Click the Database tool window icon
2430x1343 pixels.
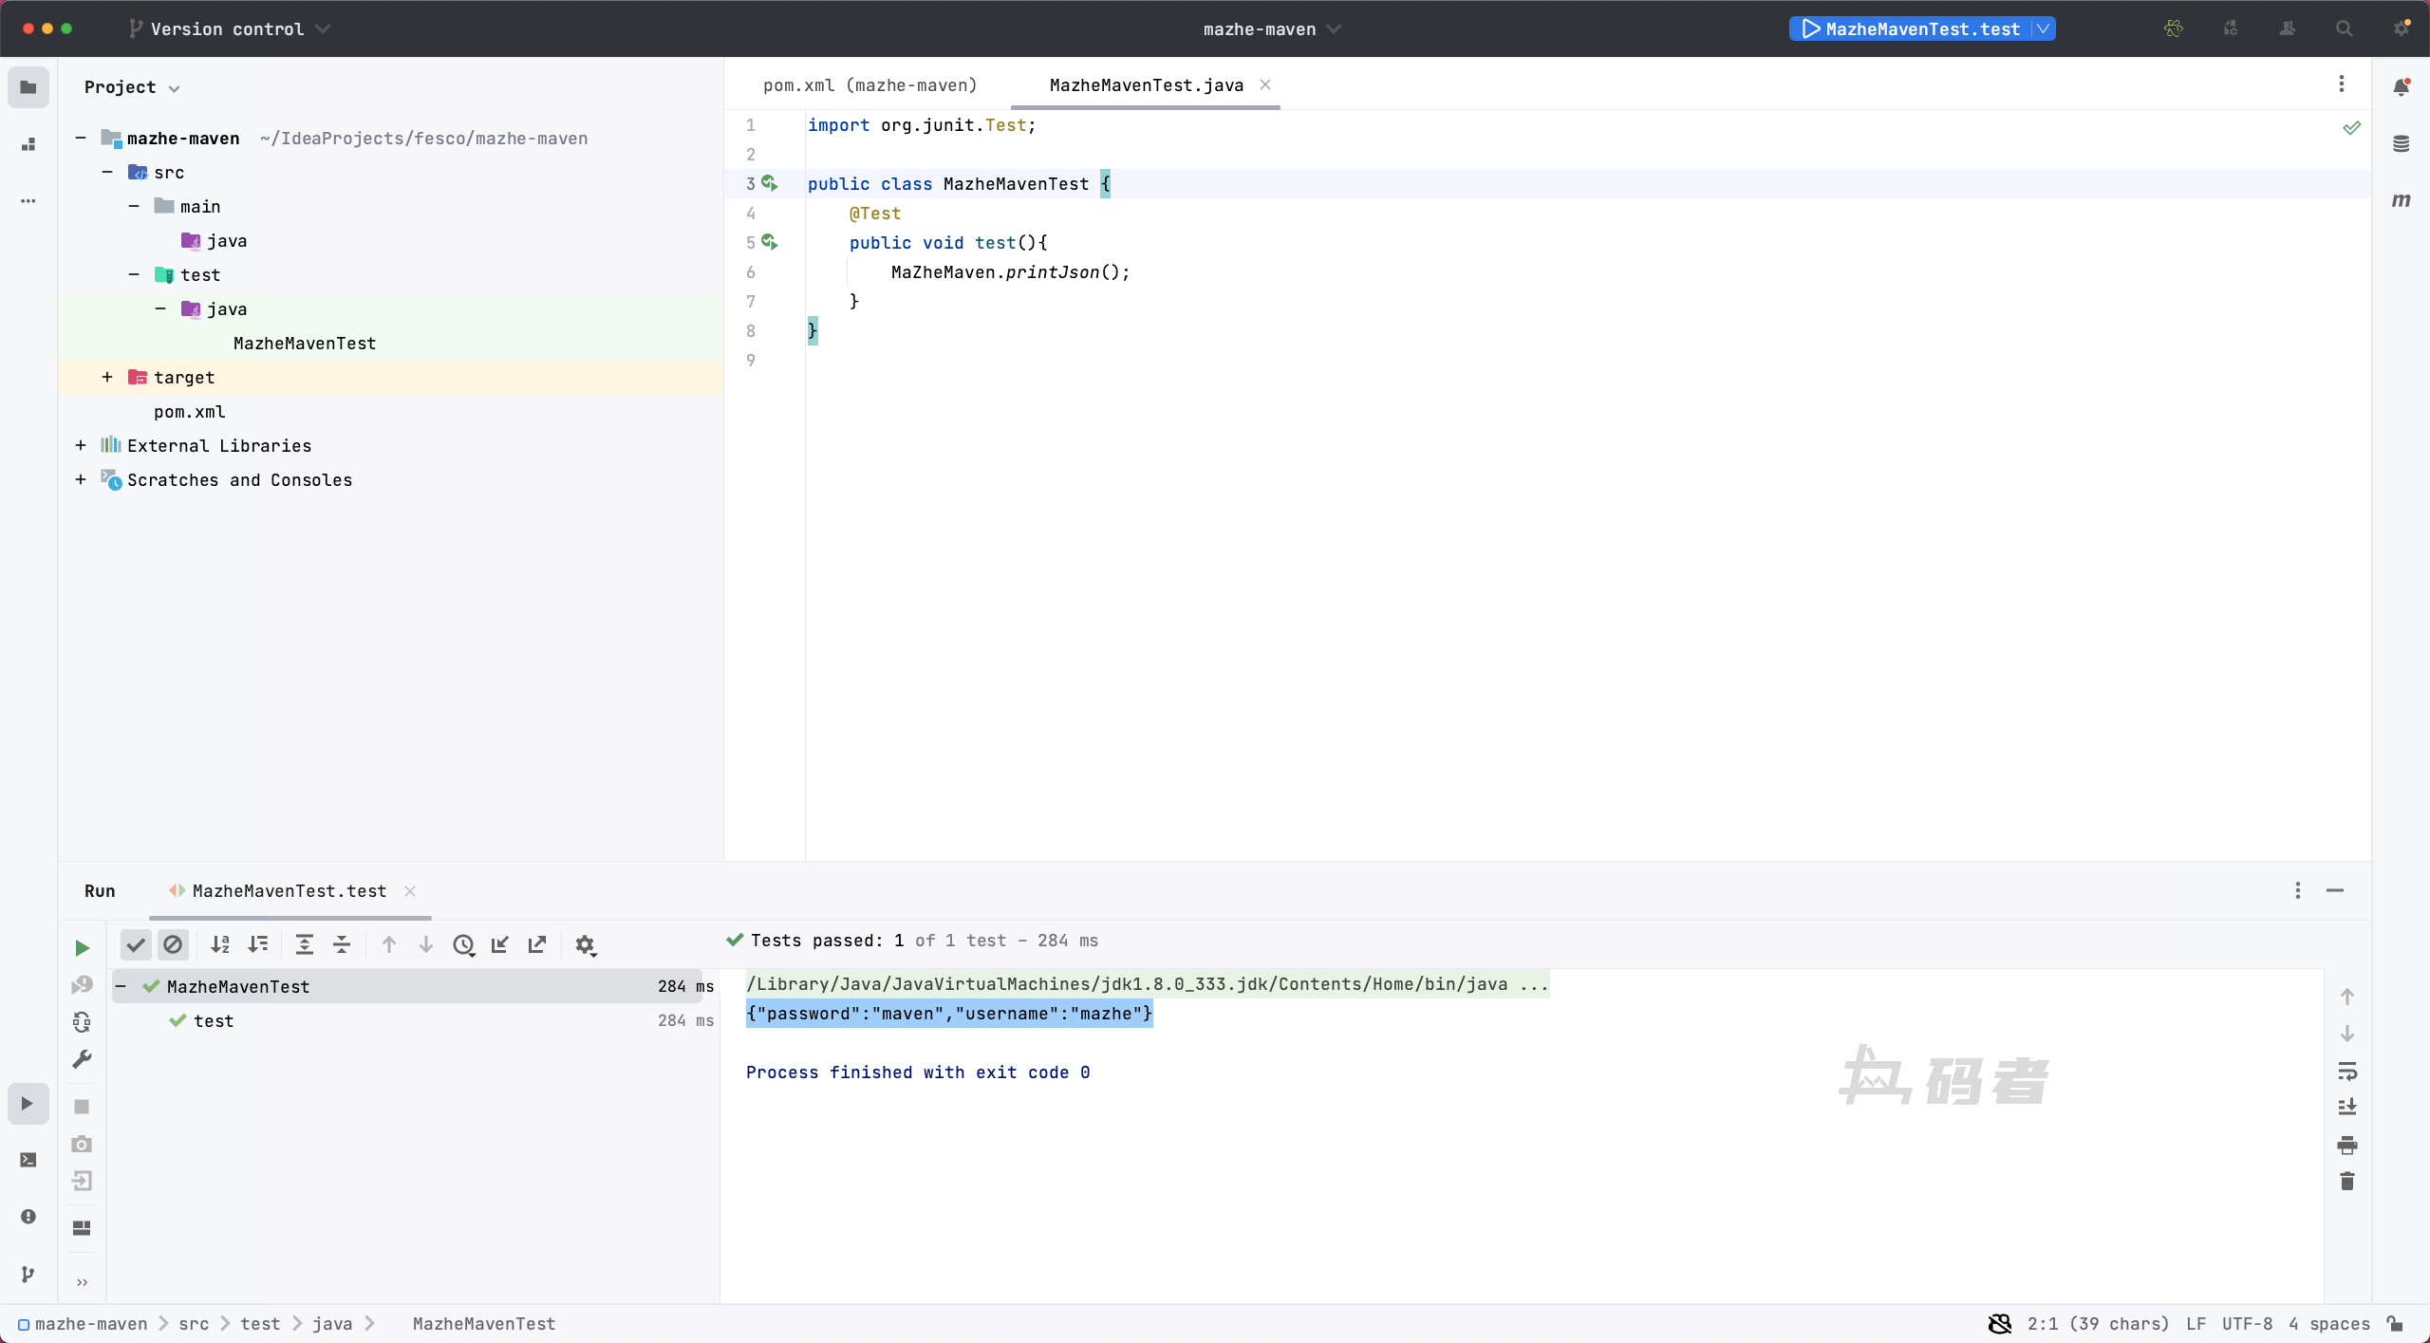(2401, 144)
